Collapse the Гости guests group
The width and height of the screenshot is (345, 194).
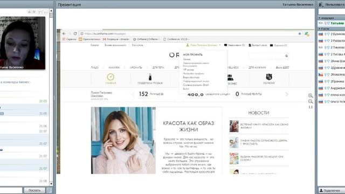click(x=320, y=29)
